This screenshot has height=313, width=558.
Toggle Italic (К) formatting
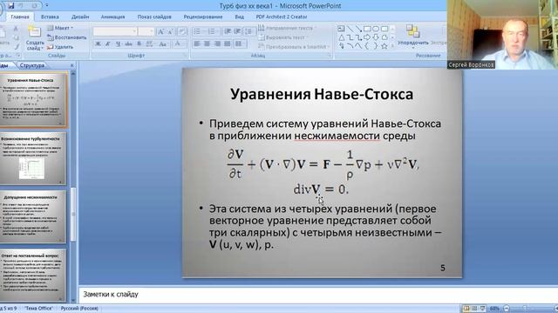pyautogui.click(x=108, y=44)
